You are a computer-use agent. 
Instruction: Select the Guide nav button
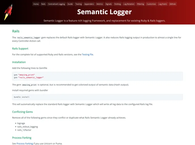pyautogui.click(x=70, y=4)
